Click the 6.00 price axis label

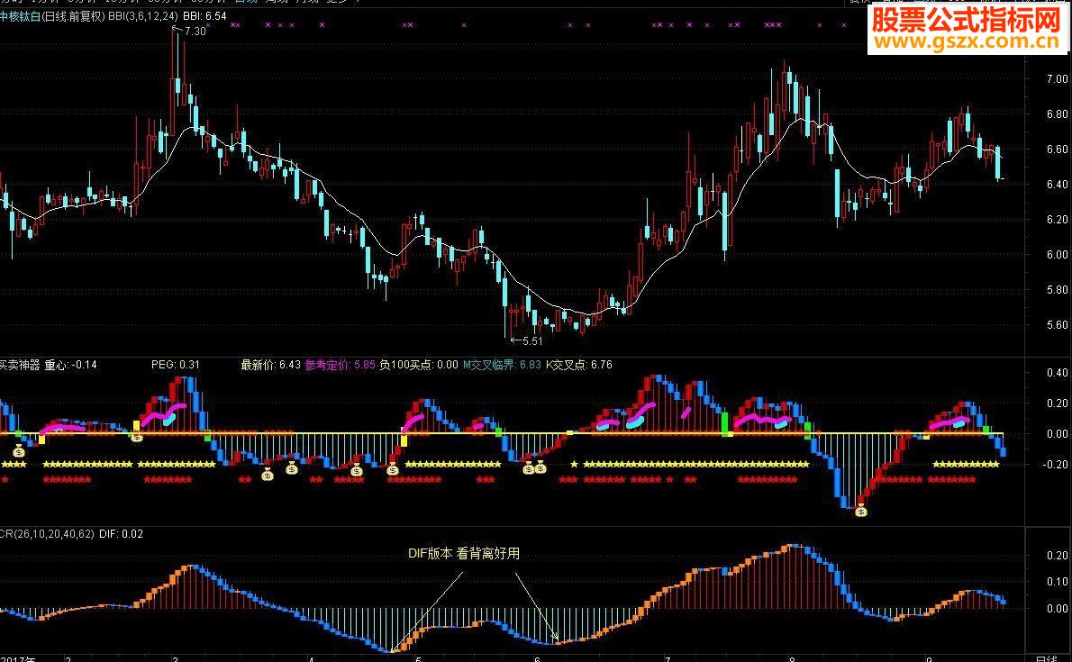click(1057, 254)
